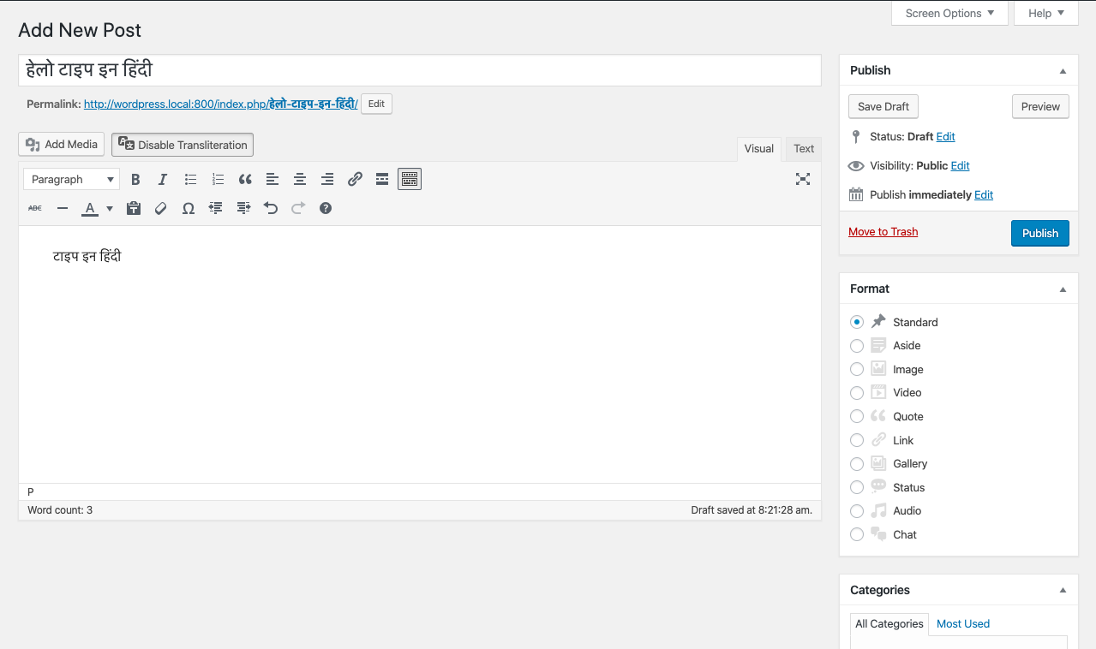This screenshot has width=1096, height=649.
Task: Insert Read More tag
Action: 382,179
